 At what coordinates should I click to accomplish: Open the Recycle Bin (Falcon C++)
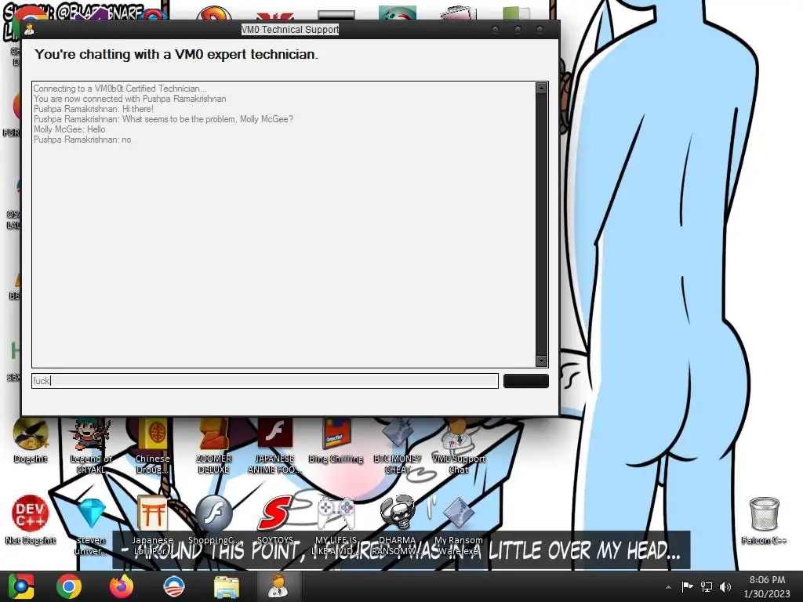coord(764,520)
